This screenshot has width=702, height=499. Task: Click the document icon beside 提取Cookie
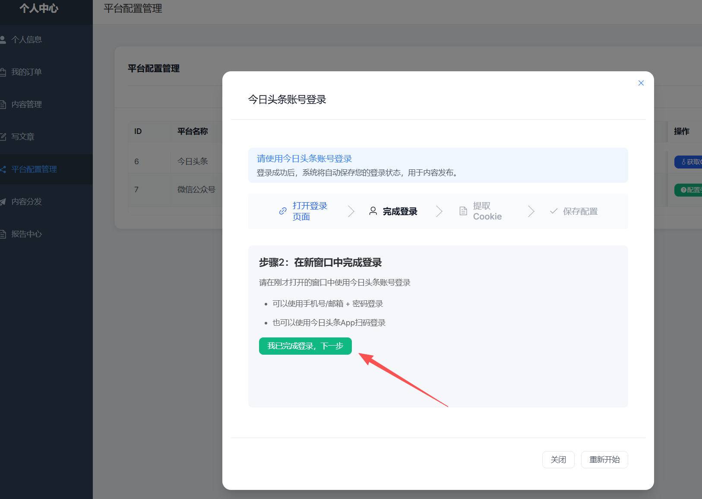(463, 211)
